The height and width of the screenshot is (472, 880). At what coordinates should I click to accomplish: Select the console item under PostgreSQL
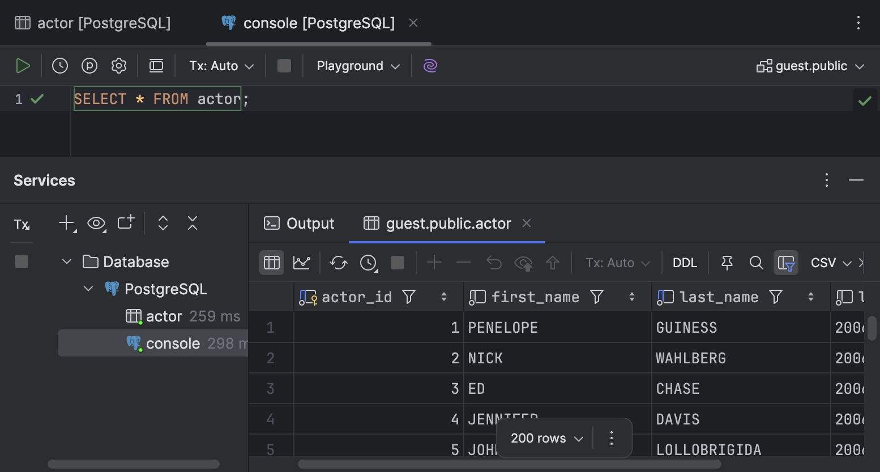click(173, 343)
